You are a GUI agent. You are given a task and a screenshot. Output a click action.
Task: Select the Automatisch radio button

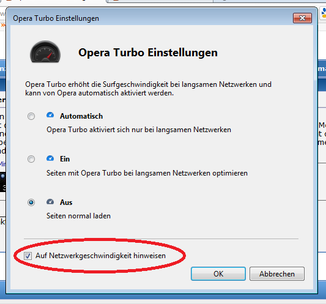click(31, 116)
